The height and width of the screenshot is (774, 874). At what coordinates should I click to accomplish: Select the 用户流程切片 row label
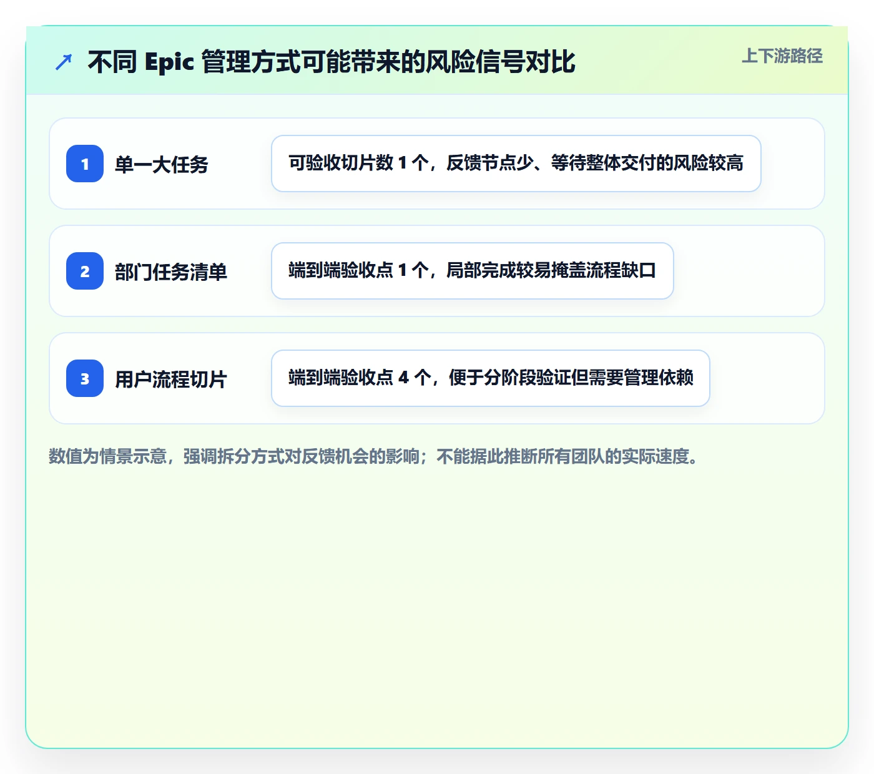171,379
